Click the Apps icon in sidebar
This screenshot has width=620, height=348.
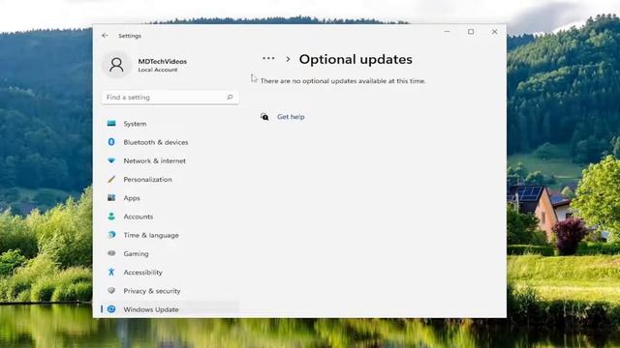[111, 197]
